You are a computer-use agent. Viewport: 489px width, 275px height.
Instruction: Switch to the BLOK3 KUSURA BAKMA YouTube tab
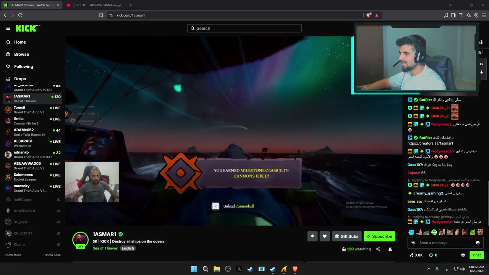(94, 5)
